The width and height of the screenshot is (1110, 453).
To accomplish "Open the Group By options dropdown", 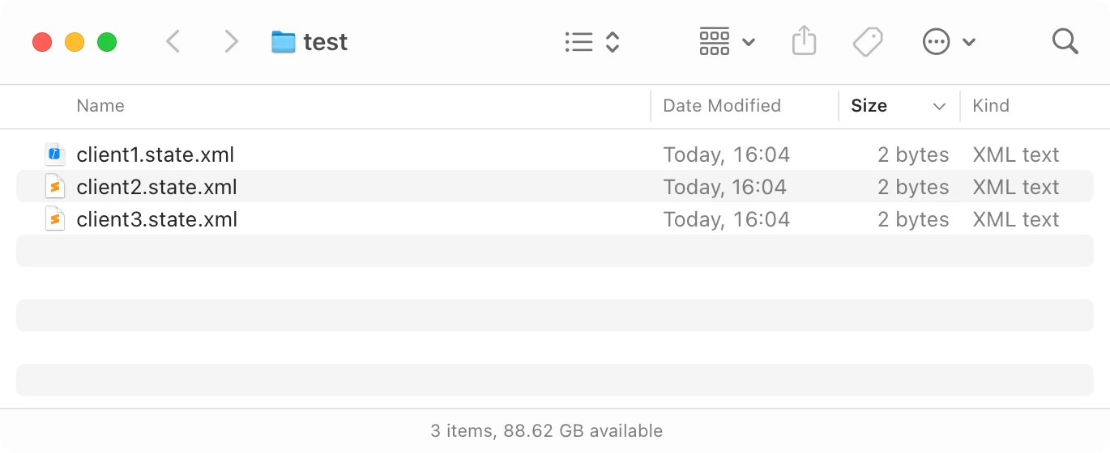I will tap(727, 41).
